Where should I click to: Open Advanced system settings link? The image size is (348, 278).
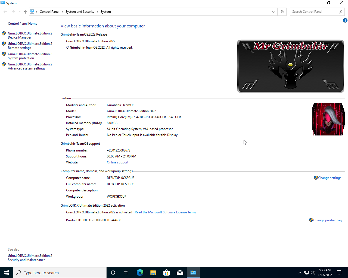30,66
